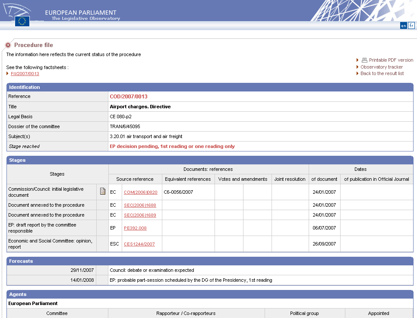Open document SEC(2006)1688
The width and height of the screenshot is (417, 318).
point(140,205)
